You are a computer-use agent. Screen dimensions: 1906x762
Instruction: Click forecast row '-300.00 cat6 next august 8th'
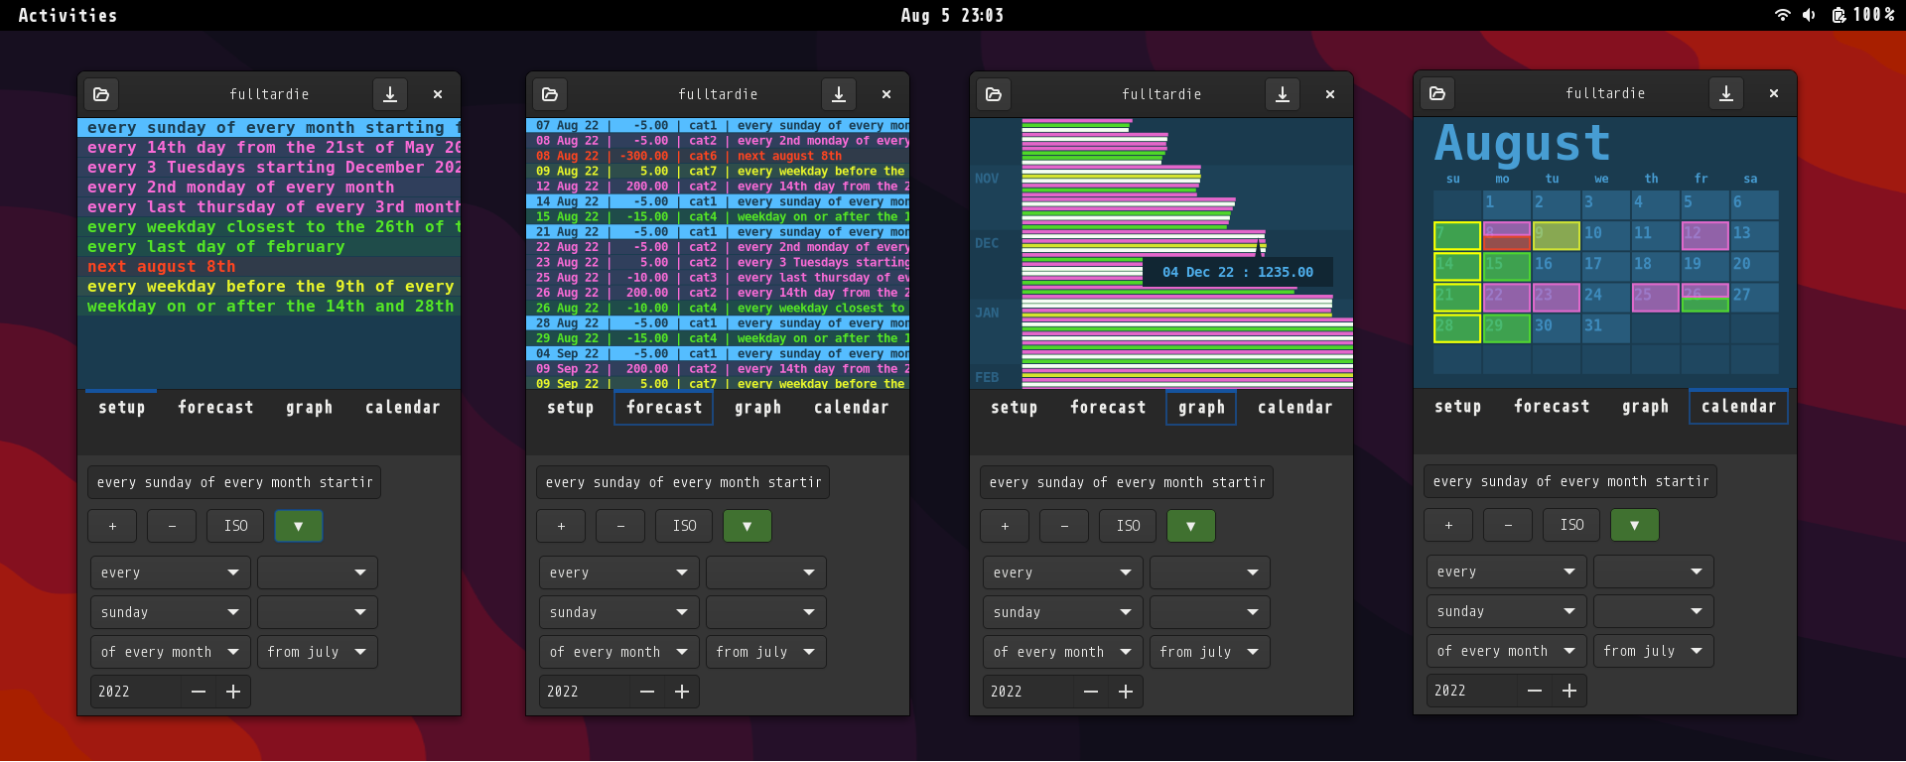point(718,156)
